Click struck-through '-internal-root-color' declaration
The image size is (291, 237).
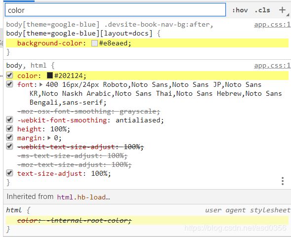click(75, 221)
